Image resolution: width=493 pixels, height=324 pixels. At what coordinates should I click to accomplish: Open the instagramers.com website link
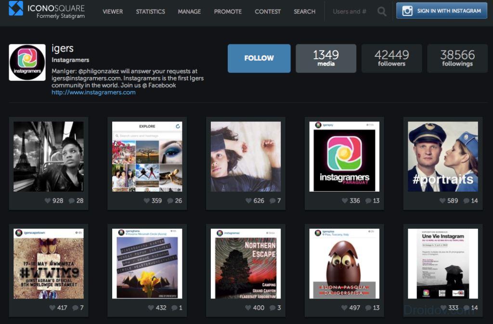[x=93, y=92]
